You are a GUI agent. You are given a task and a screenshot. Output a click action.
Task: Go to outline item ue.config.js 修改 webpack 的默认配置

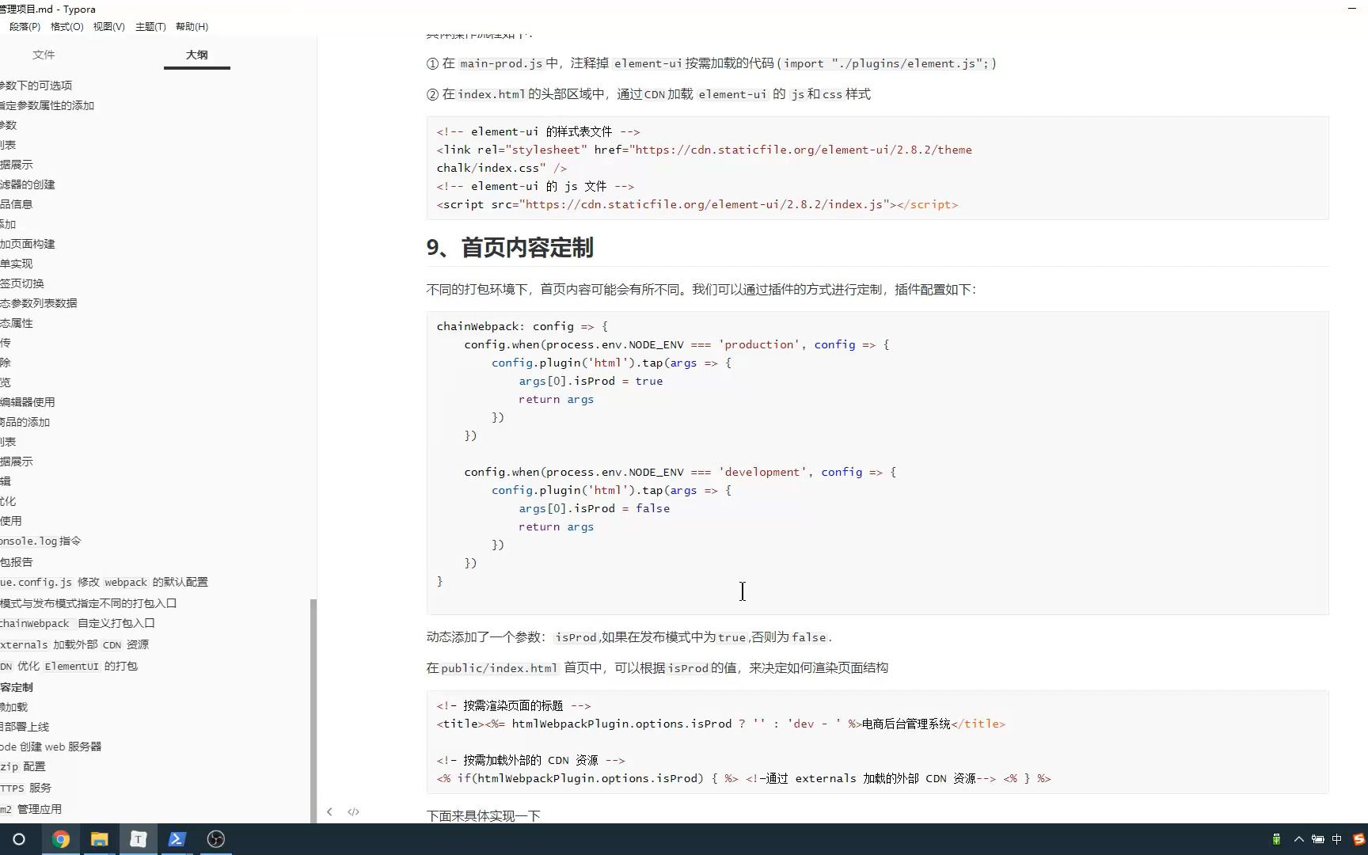[104, 582]
